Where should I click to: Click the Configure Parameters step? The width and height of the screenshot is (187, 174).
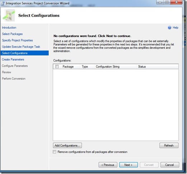coord(15,66)
